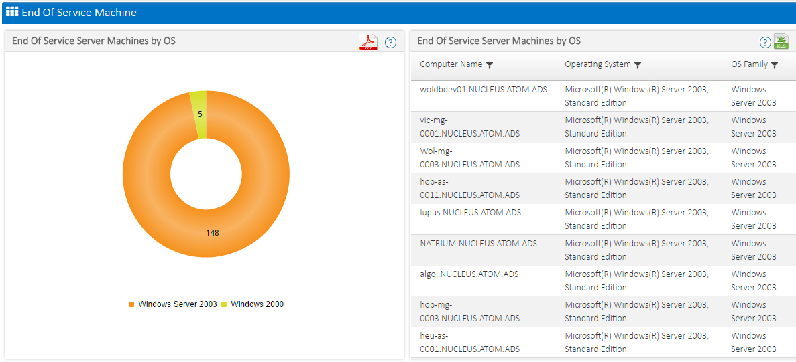This screenshot has height=362, width=796.
Task: Toggle Windows Server 2003 legend entry
Action: point(172,304)
